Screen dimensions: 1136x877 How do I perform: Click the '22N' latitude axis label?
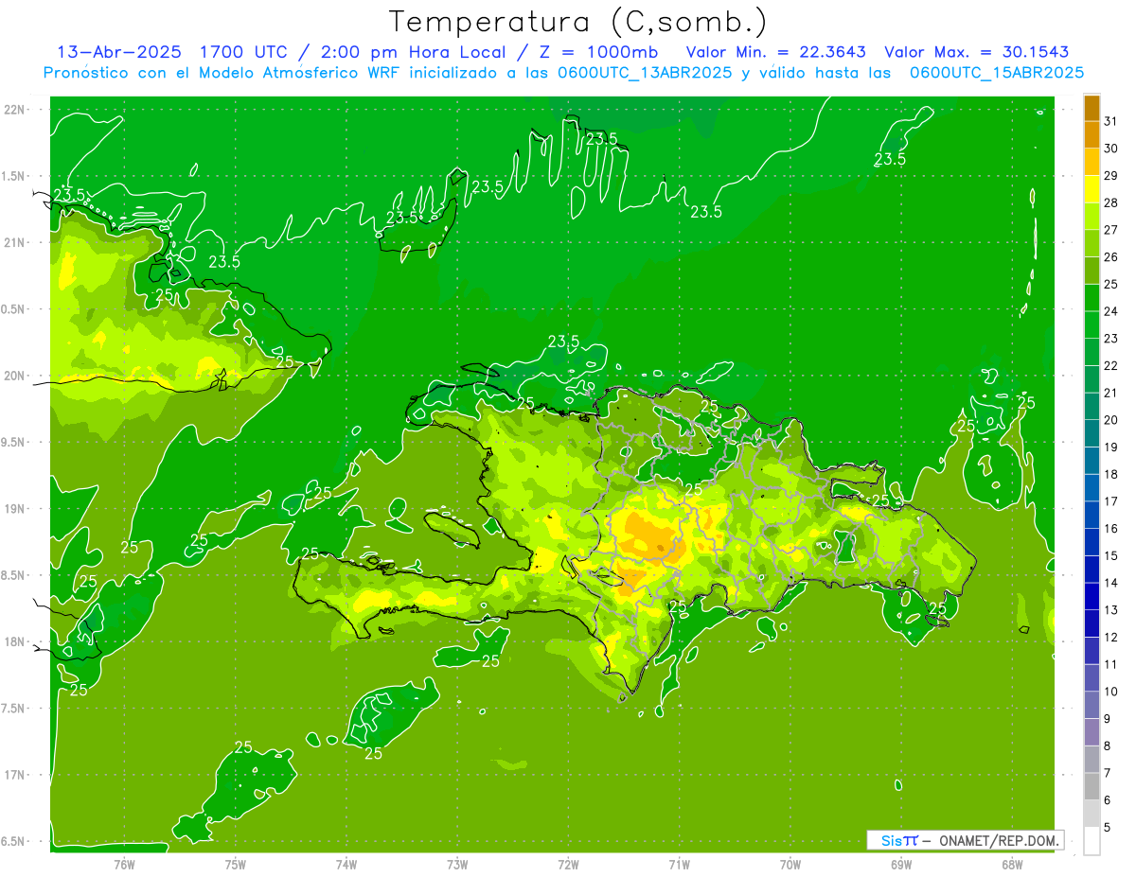point(15,110)
